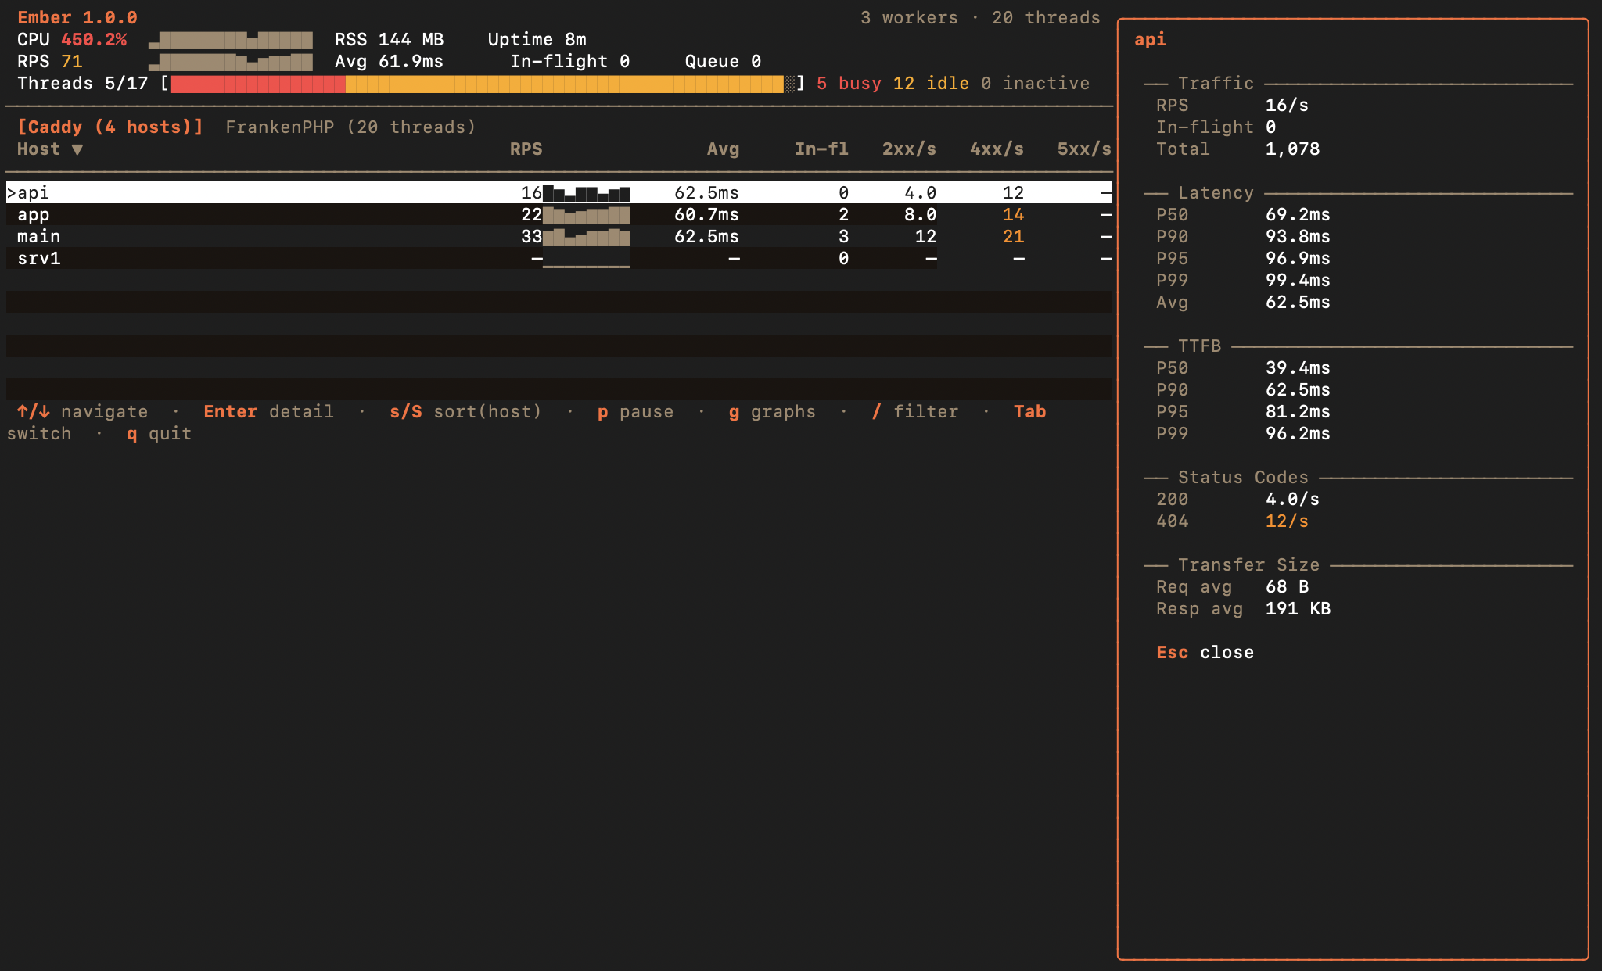Viewport: 1602px width, 971px height.
Task: Click the 4xx/s column header
Action: tap(997, 149)
